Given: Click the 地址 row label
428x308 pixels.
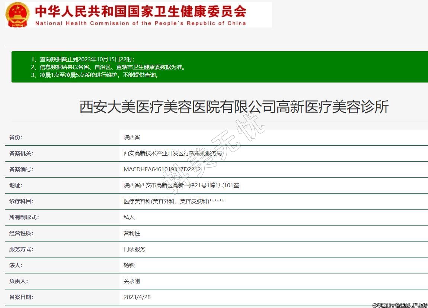Looking at the screenshot, I should coord(16,185).
